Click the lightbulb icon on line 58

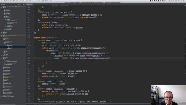click(x=35, y=58)
